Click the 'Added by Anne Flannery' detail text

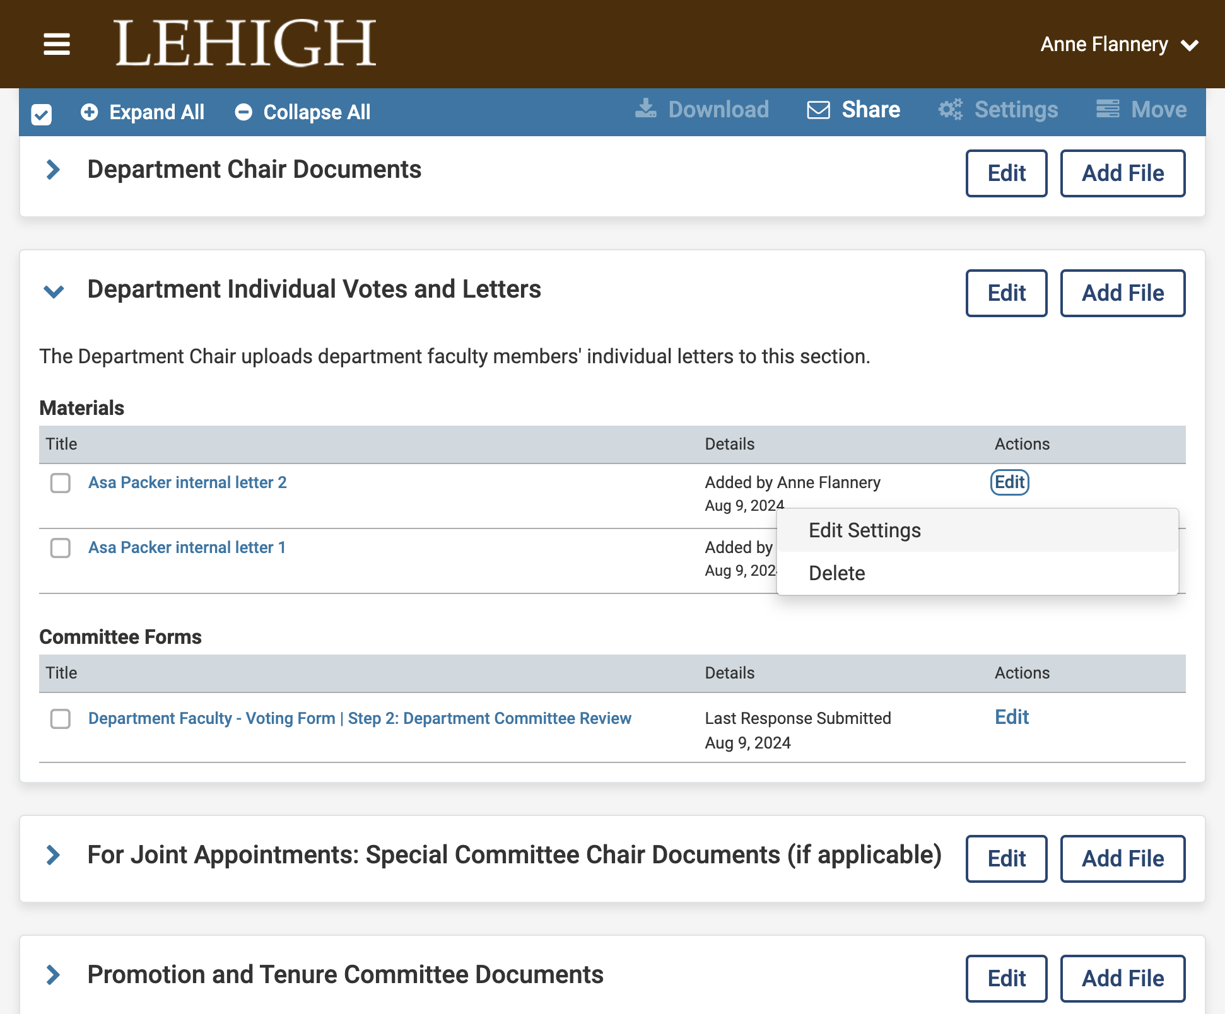pyautogui.click(x=793, y=482)
